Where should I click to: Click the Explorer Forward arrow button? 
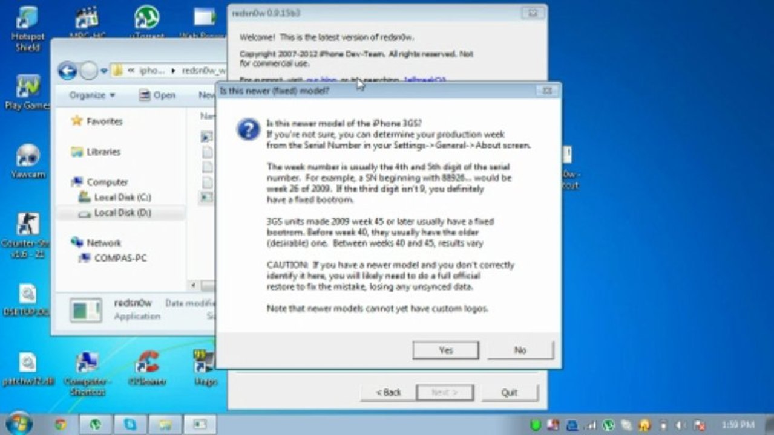(88, 71)
